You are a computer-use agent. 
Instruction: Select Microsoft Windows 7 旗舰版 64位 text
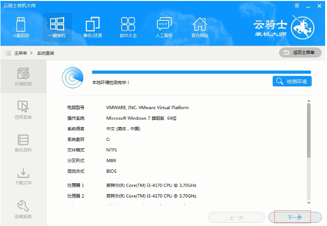point(141,118)
